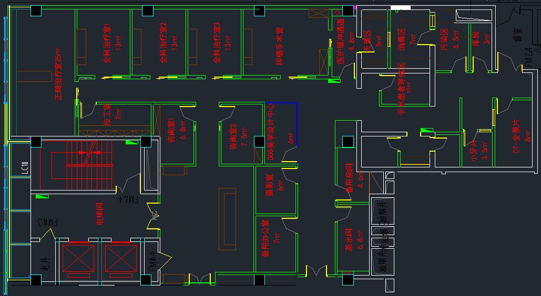Pick the 全科治疗室2 text label
This screenshot has width=541, height=296.
[163, 44]
